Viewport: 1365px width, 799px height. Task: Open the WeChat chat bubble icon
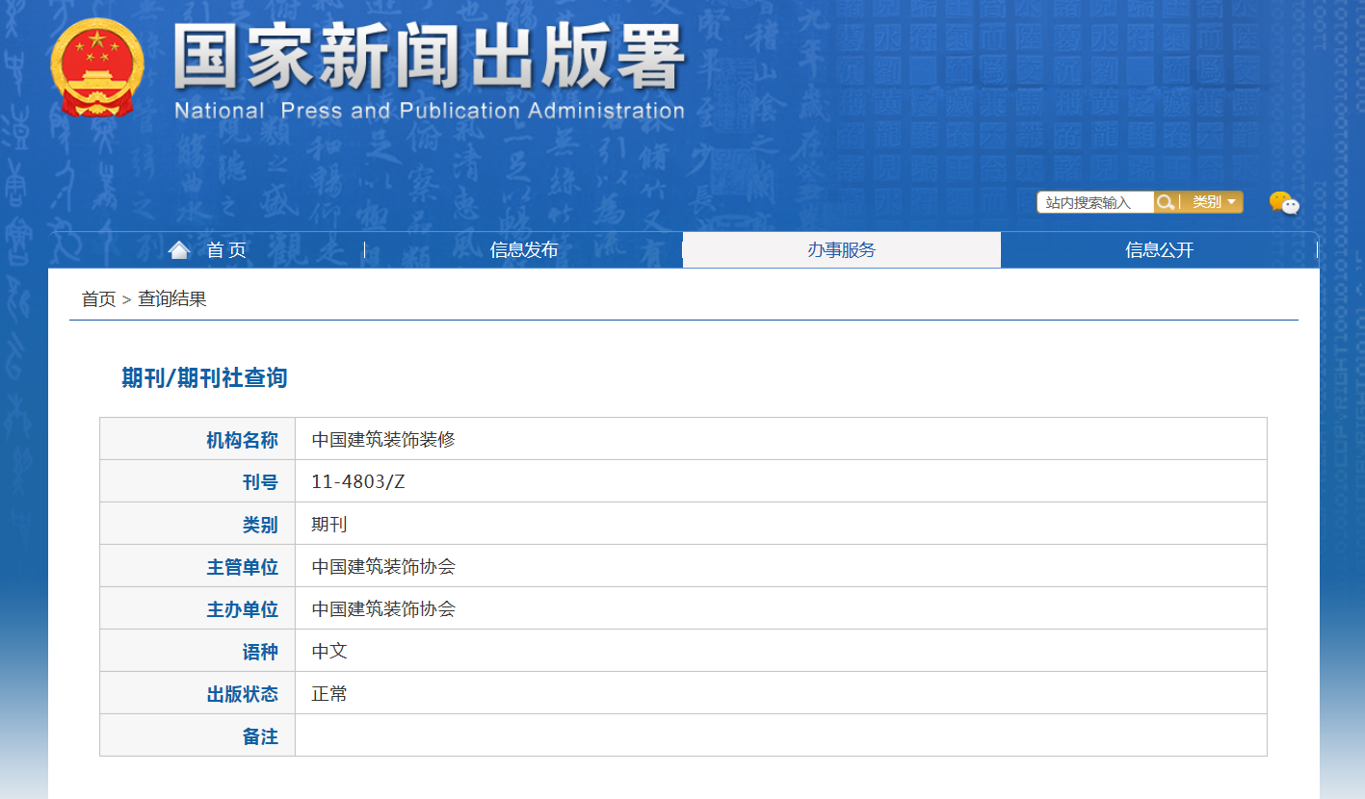pyautogui.click(x=1283, y=203)
